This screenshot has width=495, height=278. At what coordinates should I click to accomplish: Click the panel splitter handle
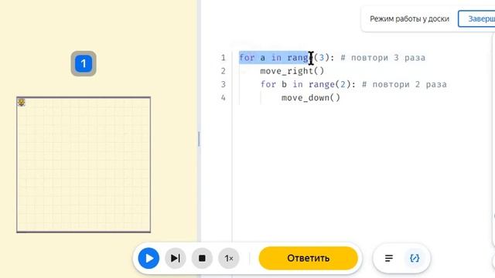coord(199,139)
